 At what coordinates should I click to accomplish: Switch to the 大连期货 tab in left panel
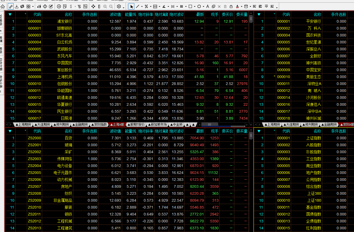click(x=42, y=124)
